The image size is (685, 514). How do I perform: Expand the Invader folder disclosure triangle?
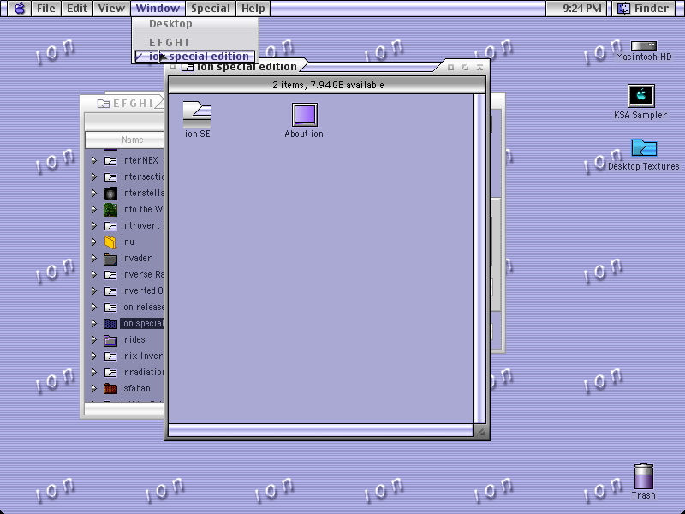coord(94,259)
